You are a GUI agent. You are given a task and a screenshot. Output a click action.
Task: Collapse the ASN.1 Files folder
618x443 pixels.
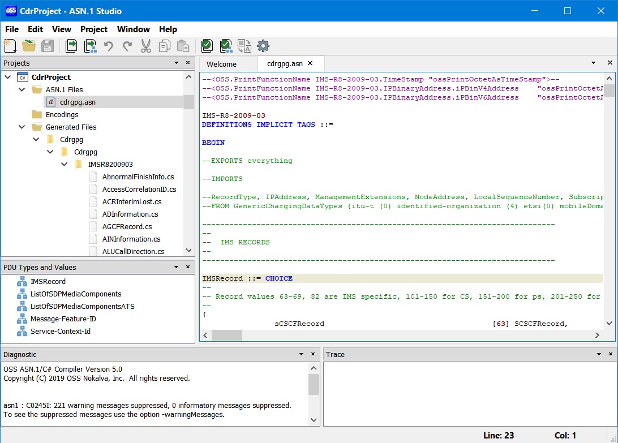click(22, 89)
